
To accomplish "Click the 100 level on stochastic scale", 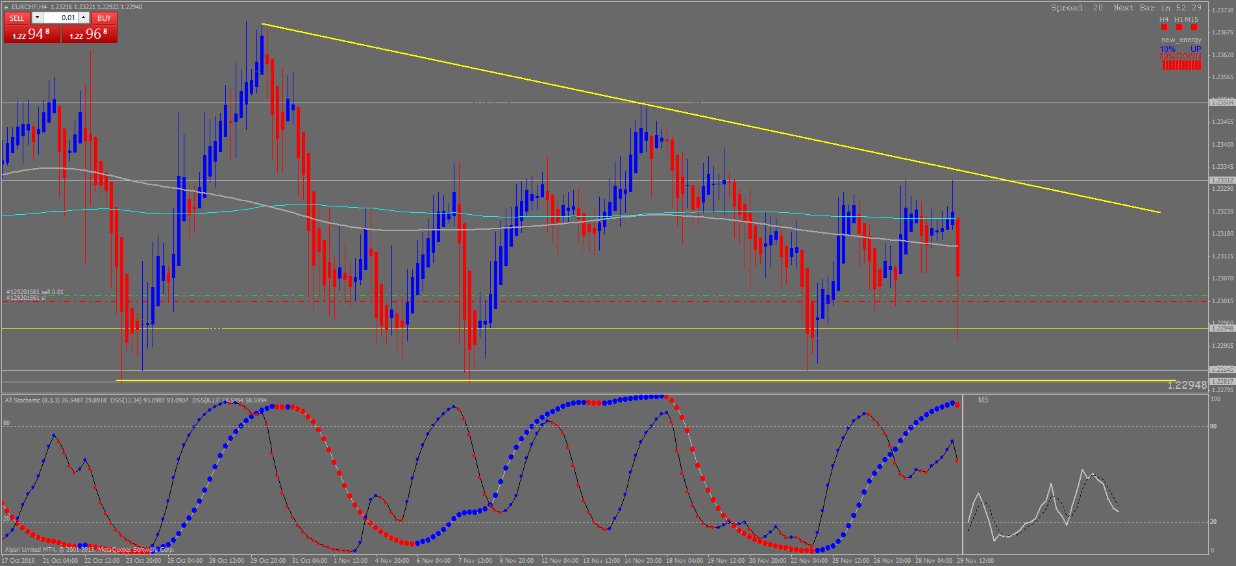I will 1215,399.
